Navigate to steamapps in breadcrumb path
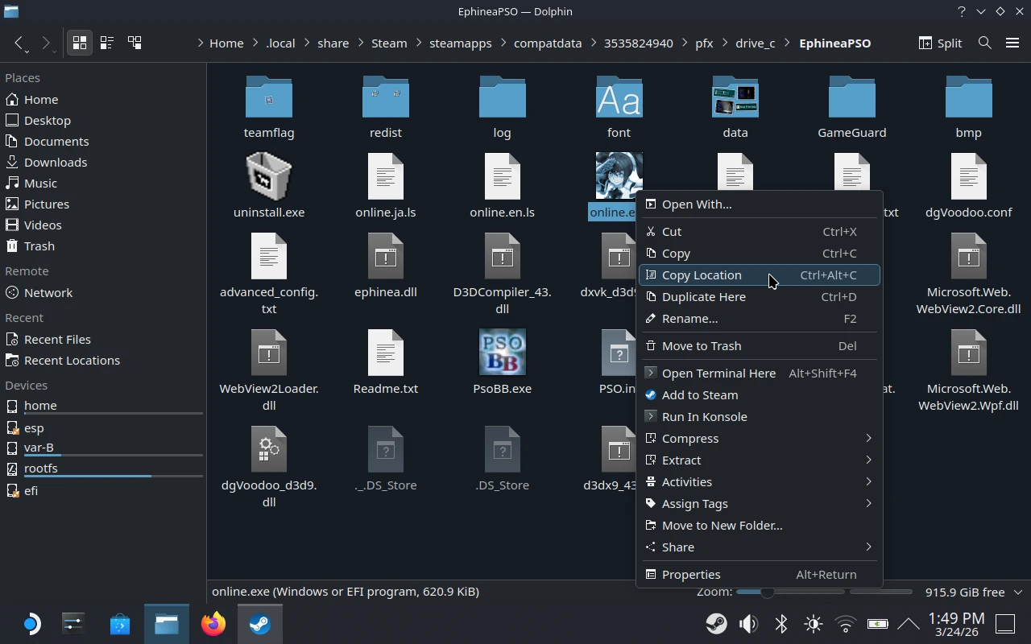This screenshot has height=644, width=1031. [460, 43]
